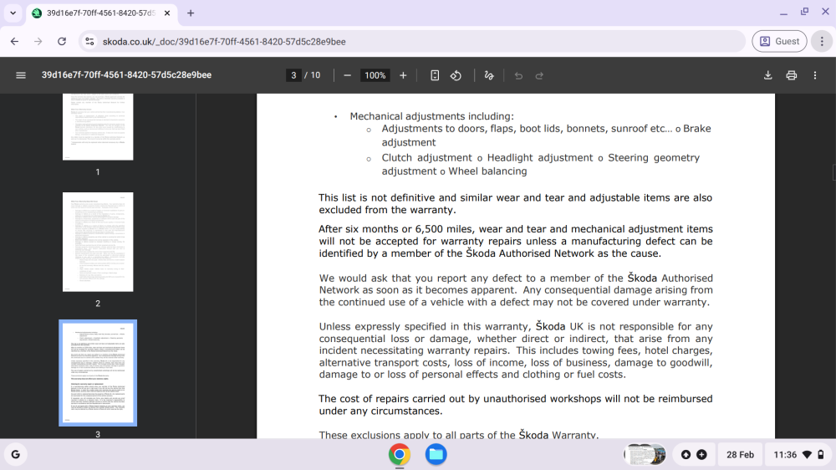Image resolution: width=836 pixels, height=470 pixels.
Task: Open the calendar showing 28 Feb
Action: (x=740, y=455)
